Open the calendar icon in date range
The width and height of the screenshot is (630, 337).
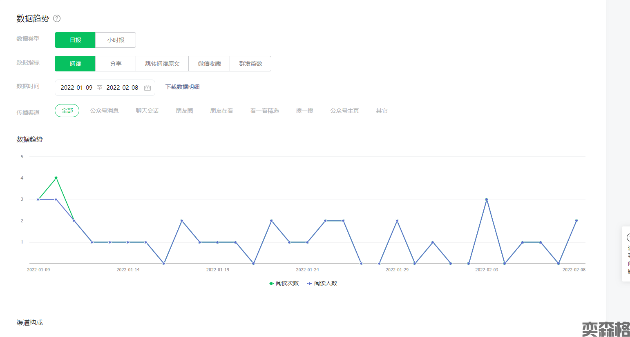tap(147, 88)
